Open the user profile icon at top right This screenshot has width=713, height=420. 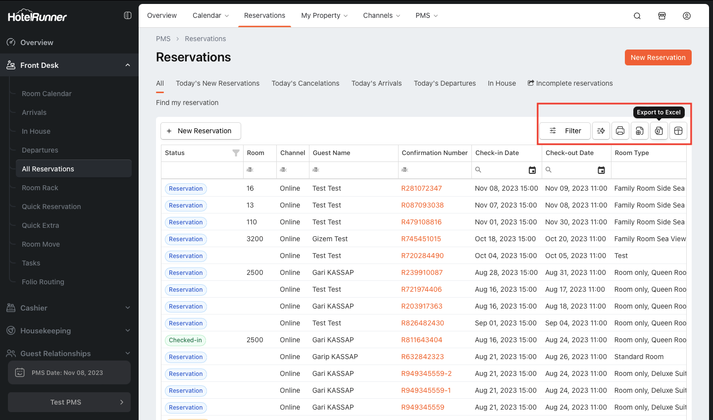[686, 16]
